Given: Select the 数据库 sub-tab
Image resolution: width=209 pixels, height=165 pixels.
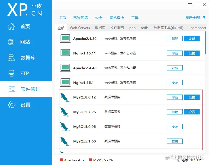Looking at the screenshot, I should click(x=100, y=28).
